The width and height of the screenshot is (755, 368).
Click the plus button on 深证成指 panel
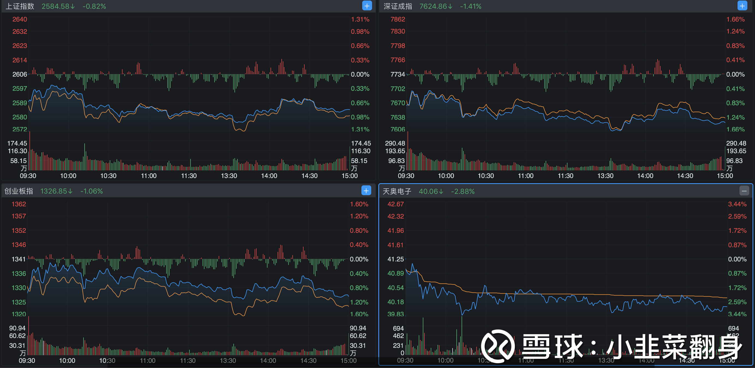coord(742,6)
